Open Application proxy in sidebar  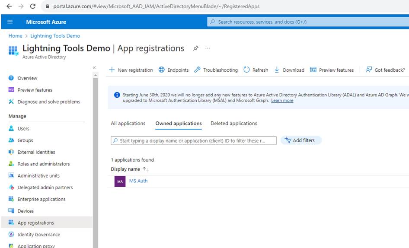coord(36,246)
